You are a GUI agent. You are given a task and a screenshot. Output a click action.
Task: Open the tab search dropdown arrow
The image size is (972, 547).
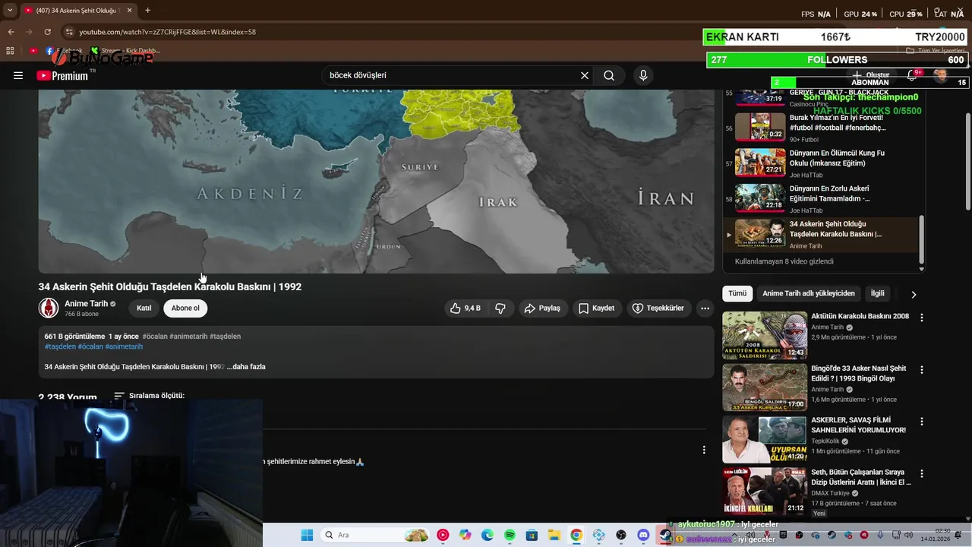(10, 11)
